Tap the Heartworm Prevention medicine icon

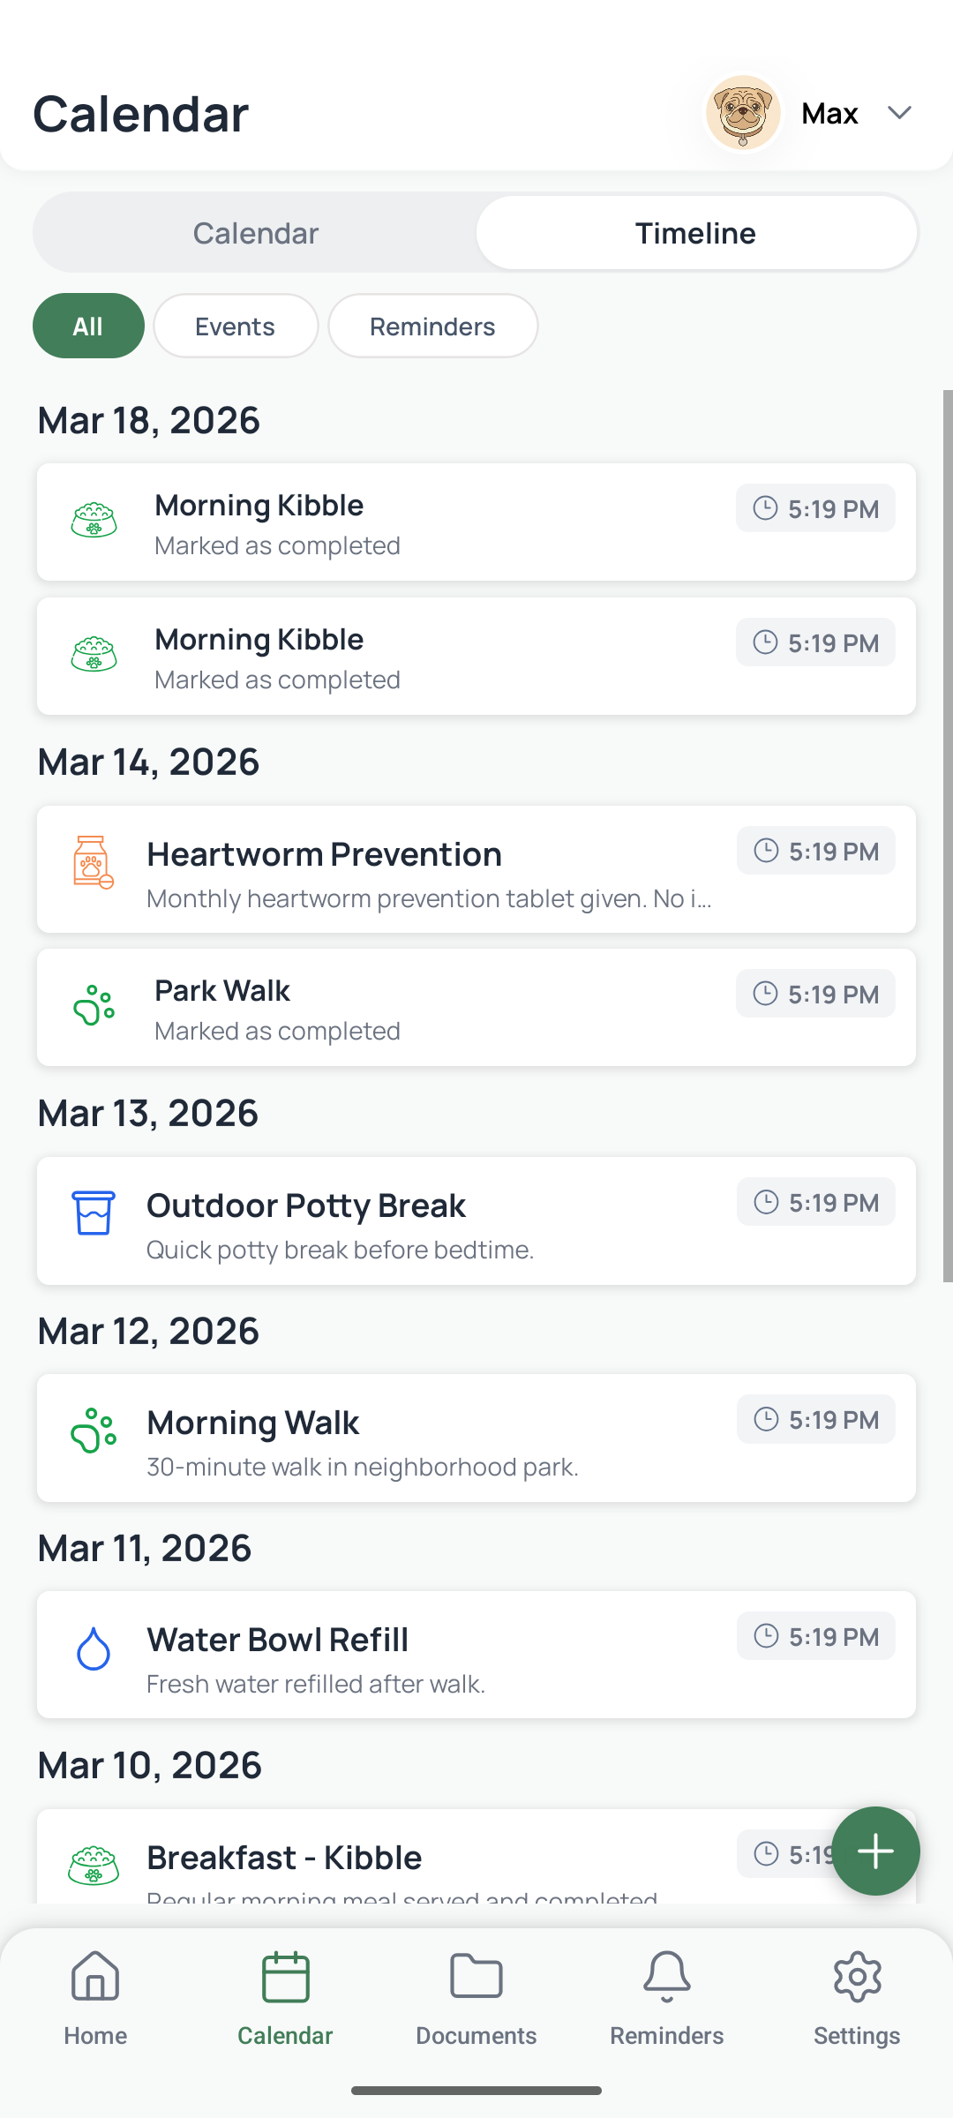(x=93, y=861)
